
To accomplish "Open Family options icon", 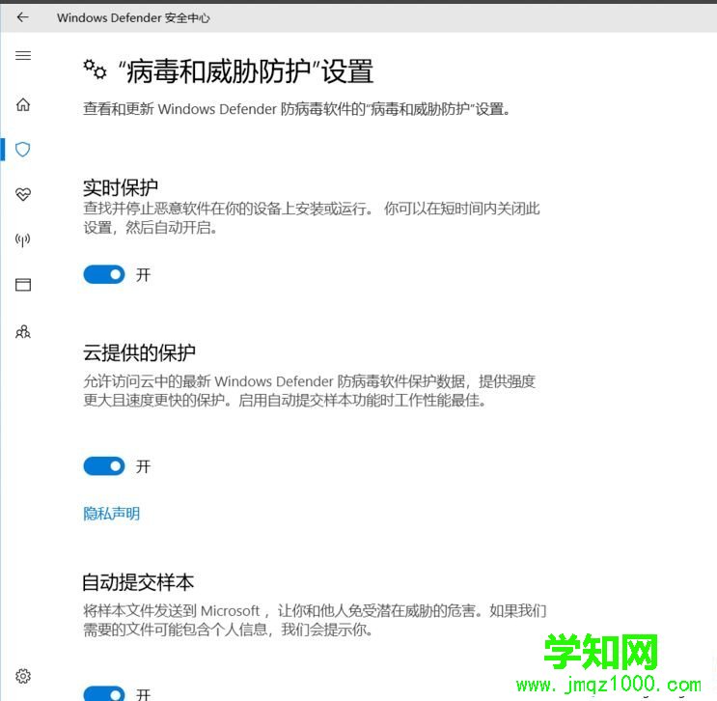I will 23,332.
